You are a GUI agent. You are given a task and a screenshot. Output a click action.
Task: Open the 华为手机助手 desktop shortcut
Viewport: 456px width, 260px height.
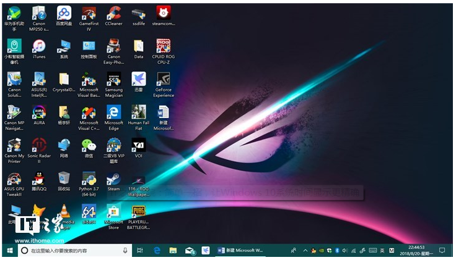tap(14, 19)
